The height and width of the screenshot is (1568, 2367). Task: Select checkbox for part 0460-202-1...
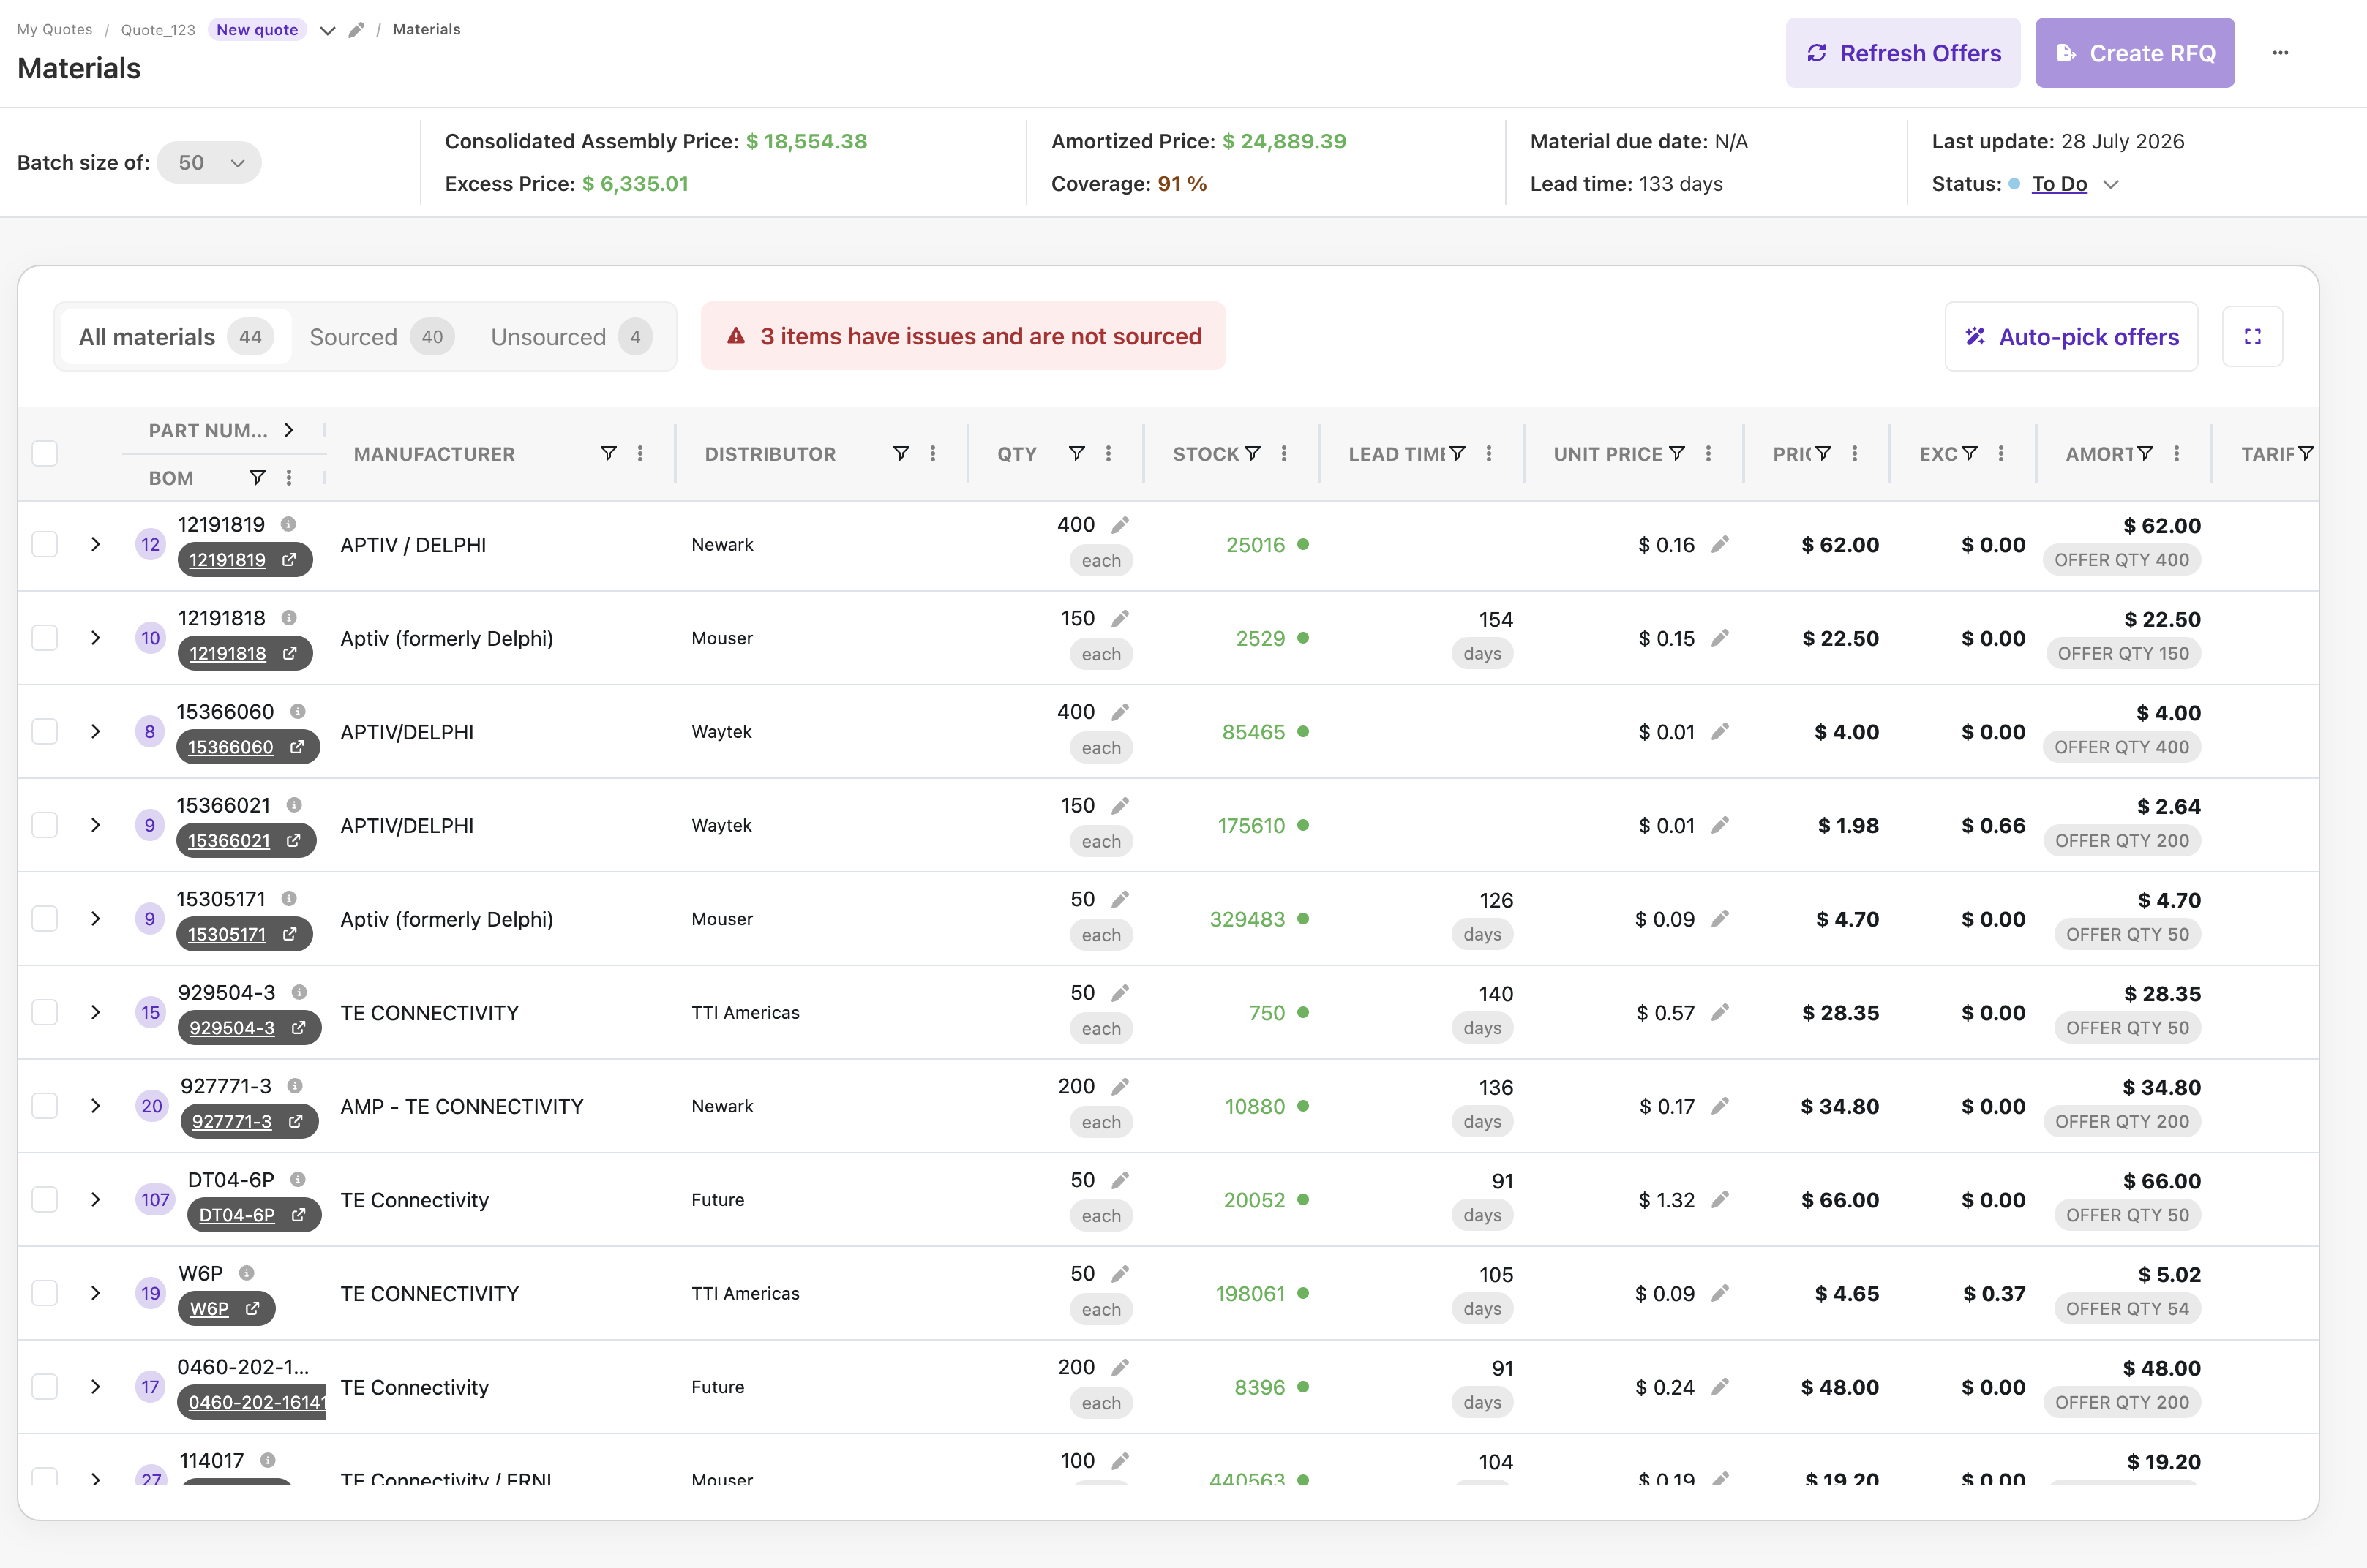(x=44, y=1387)
